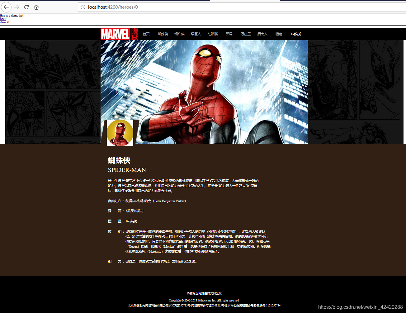Go to the browser home page icon
406x313 pixels.
36,7
